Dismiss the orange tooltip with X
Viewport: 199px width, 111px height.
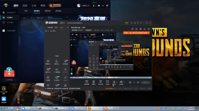pyautogui.click(x=148, y=33)
